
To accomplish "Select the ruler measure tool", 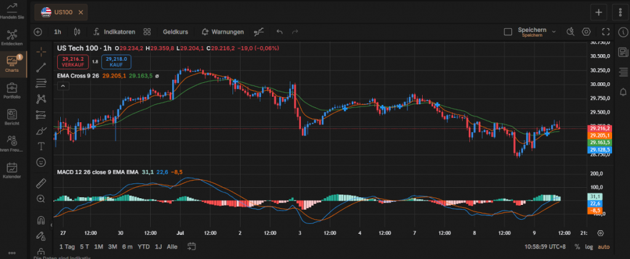I will coord(41,184).
